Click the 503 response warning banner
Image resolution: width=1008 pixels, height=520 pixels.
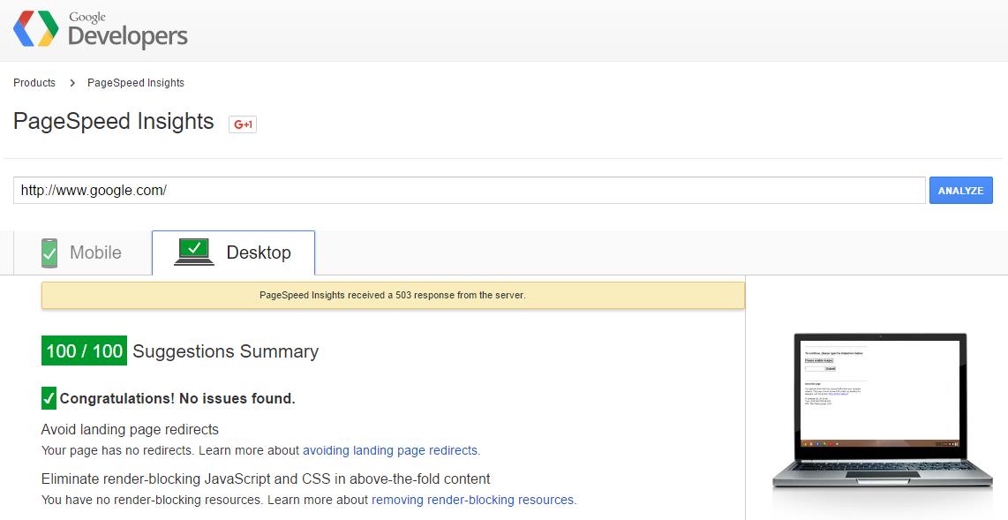tap(393, 296)
